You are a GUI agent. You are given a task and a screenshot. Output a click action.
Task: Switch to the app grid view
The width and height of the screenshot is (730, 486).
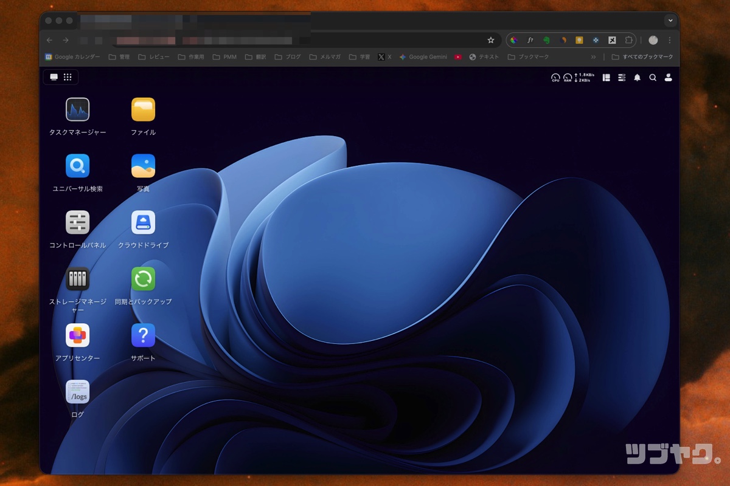(x=68, y=77)
